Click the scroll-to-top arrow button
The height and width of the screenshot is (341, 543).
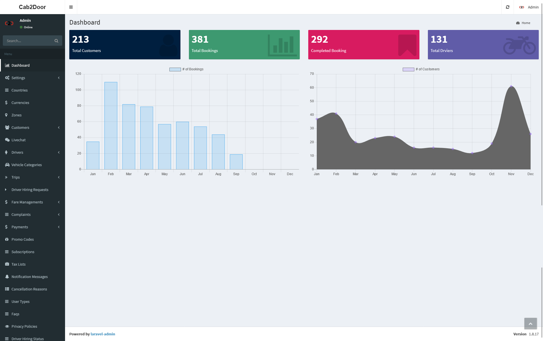pos(530,324)
